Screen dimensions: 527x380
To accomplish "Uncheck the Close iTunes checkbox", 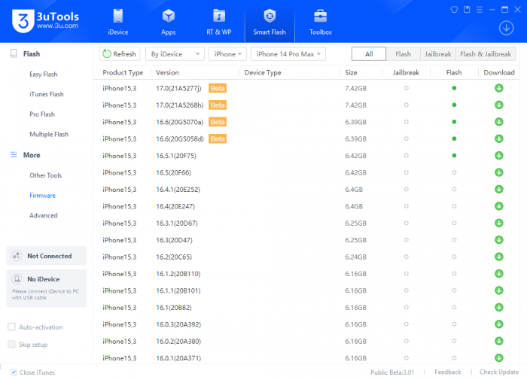I will click(14, 372).
